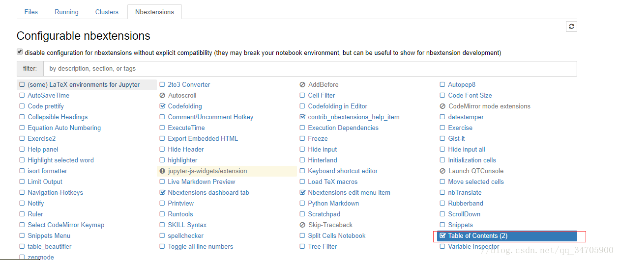Tick the Collapsible Headings checkbox
The width and height of the screenshot is (619, 260).
[22, 117]
